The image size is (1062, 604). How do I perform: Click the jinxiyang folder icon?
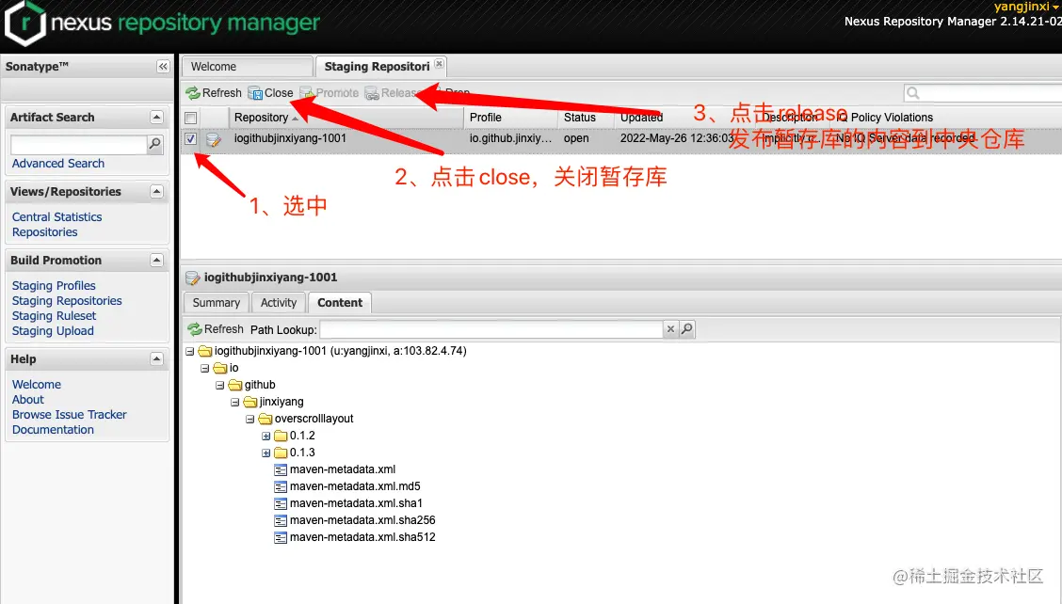click(x=250, y=402)
